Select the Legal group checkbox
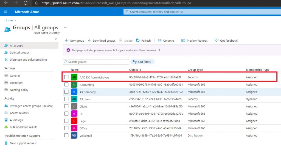The width and height of the screenshot is (281, 153). point(66,121)
